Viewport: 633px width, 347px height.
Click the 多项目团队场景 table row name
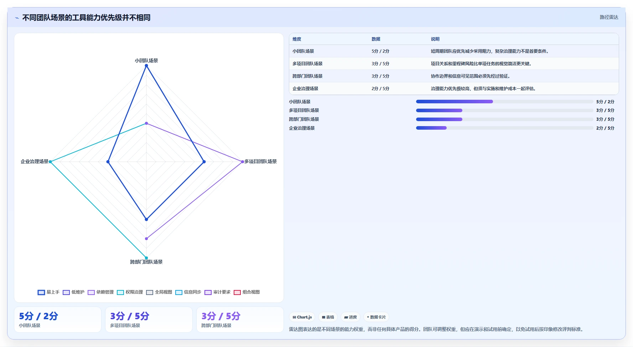[307, 64]
